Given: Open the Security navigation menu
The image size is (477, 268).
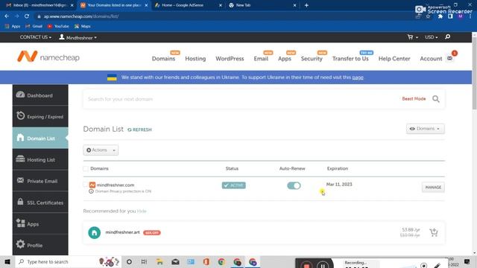Looking at the screenshot, I should tap(312, 59).
